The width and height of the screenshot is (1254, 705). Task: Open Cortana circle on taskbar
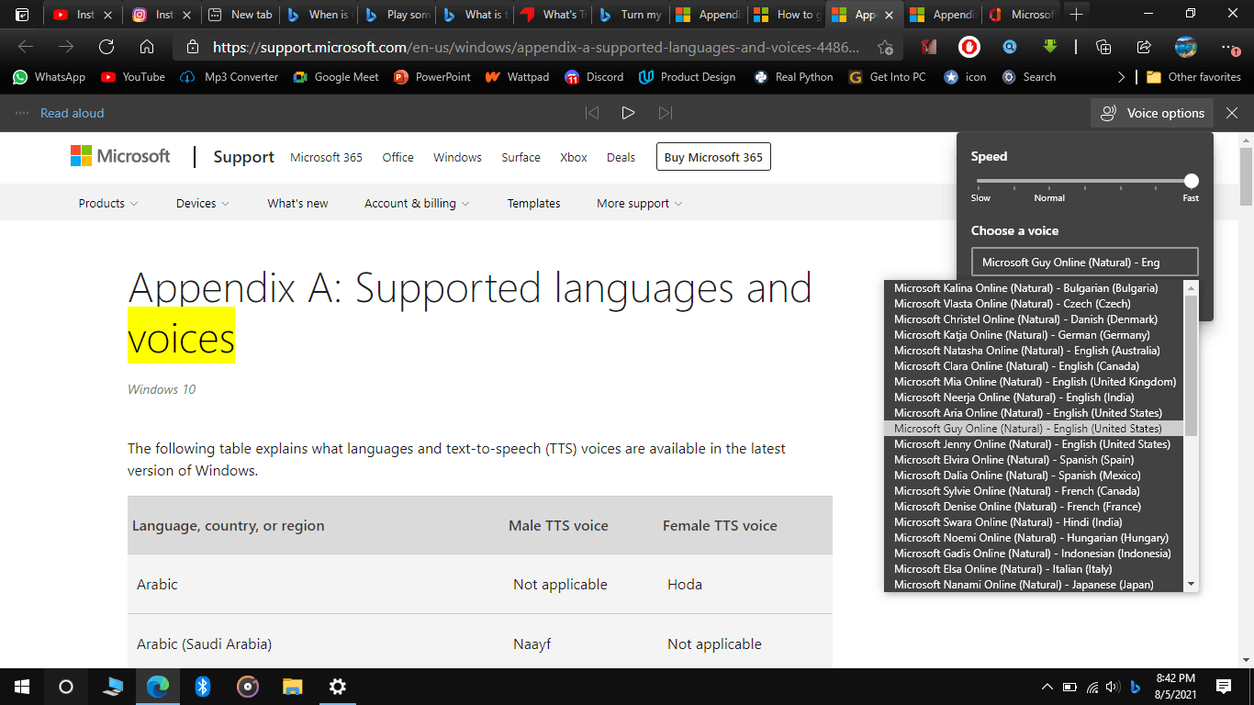[x=66, y=686]
